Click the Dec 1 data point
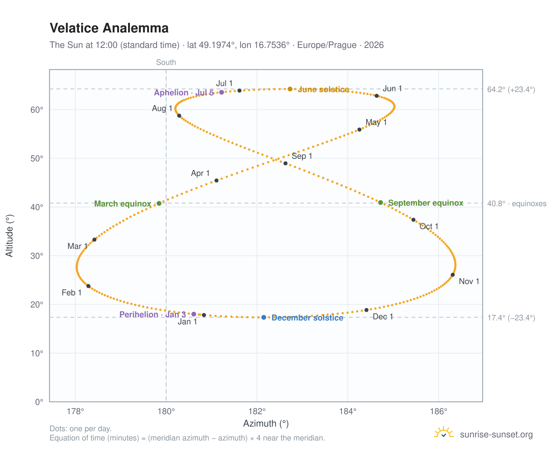The width and height of the screenshot is (560, 459). click(x=367, y=310)
